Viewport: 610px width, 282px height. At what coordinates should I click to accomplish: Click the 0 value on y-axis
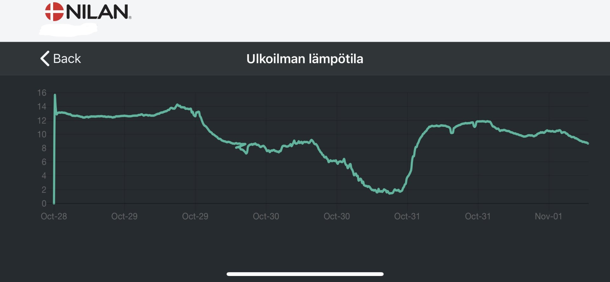[x=44, y=203]
